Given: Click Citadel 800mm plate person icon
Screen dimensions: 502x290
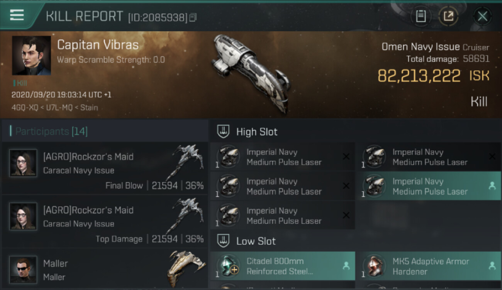Looking at the screenshot, I should pos(346,266).
